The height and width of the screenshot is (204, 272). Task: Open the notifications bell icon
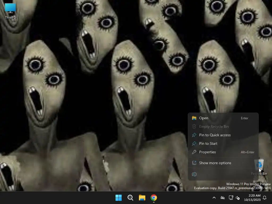point(265,198)
